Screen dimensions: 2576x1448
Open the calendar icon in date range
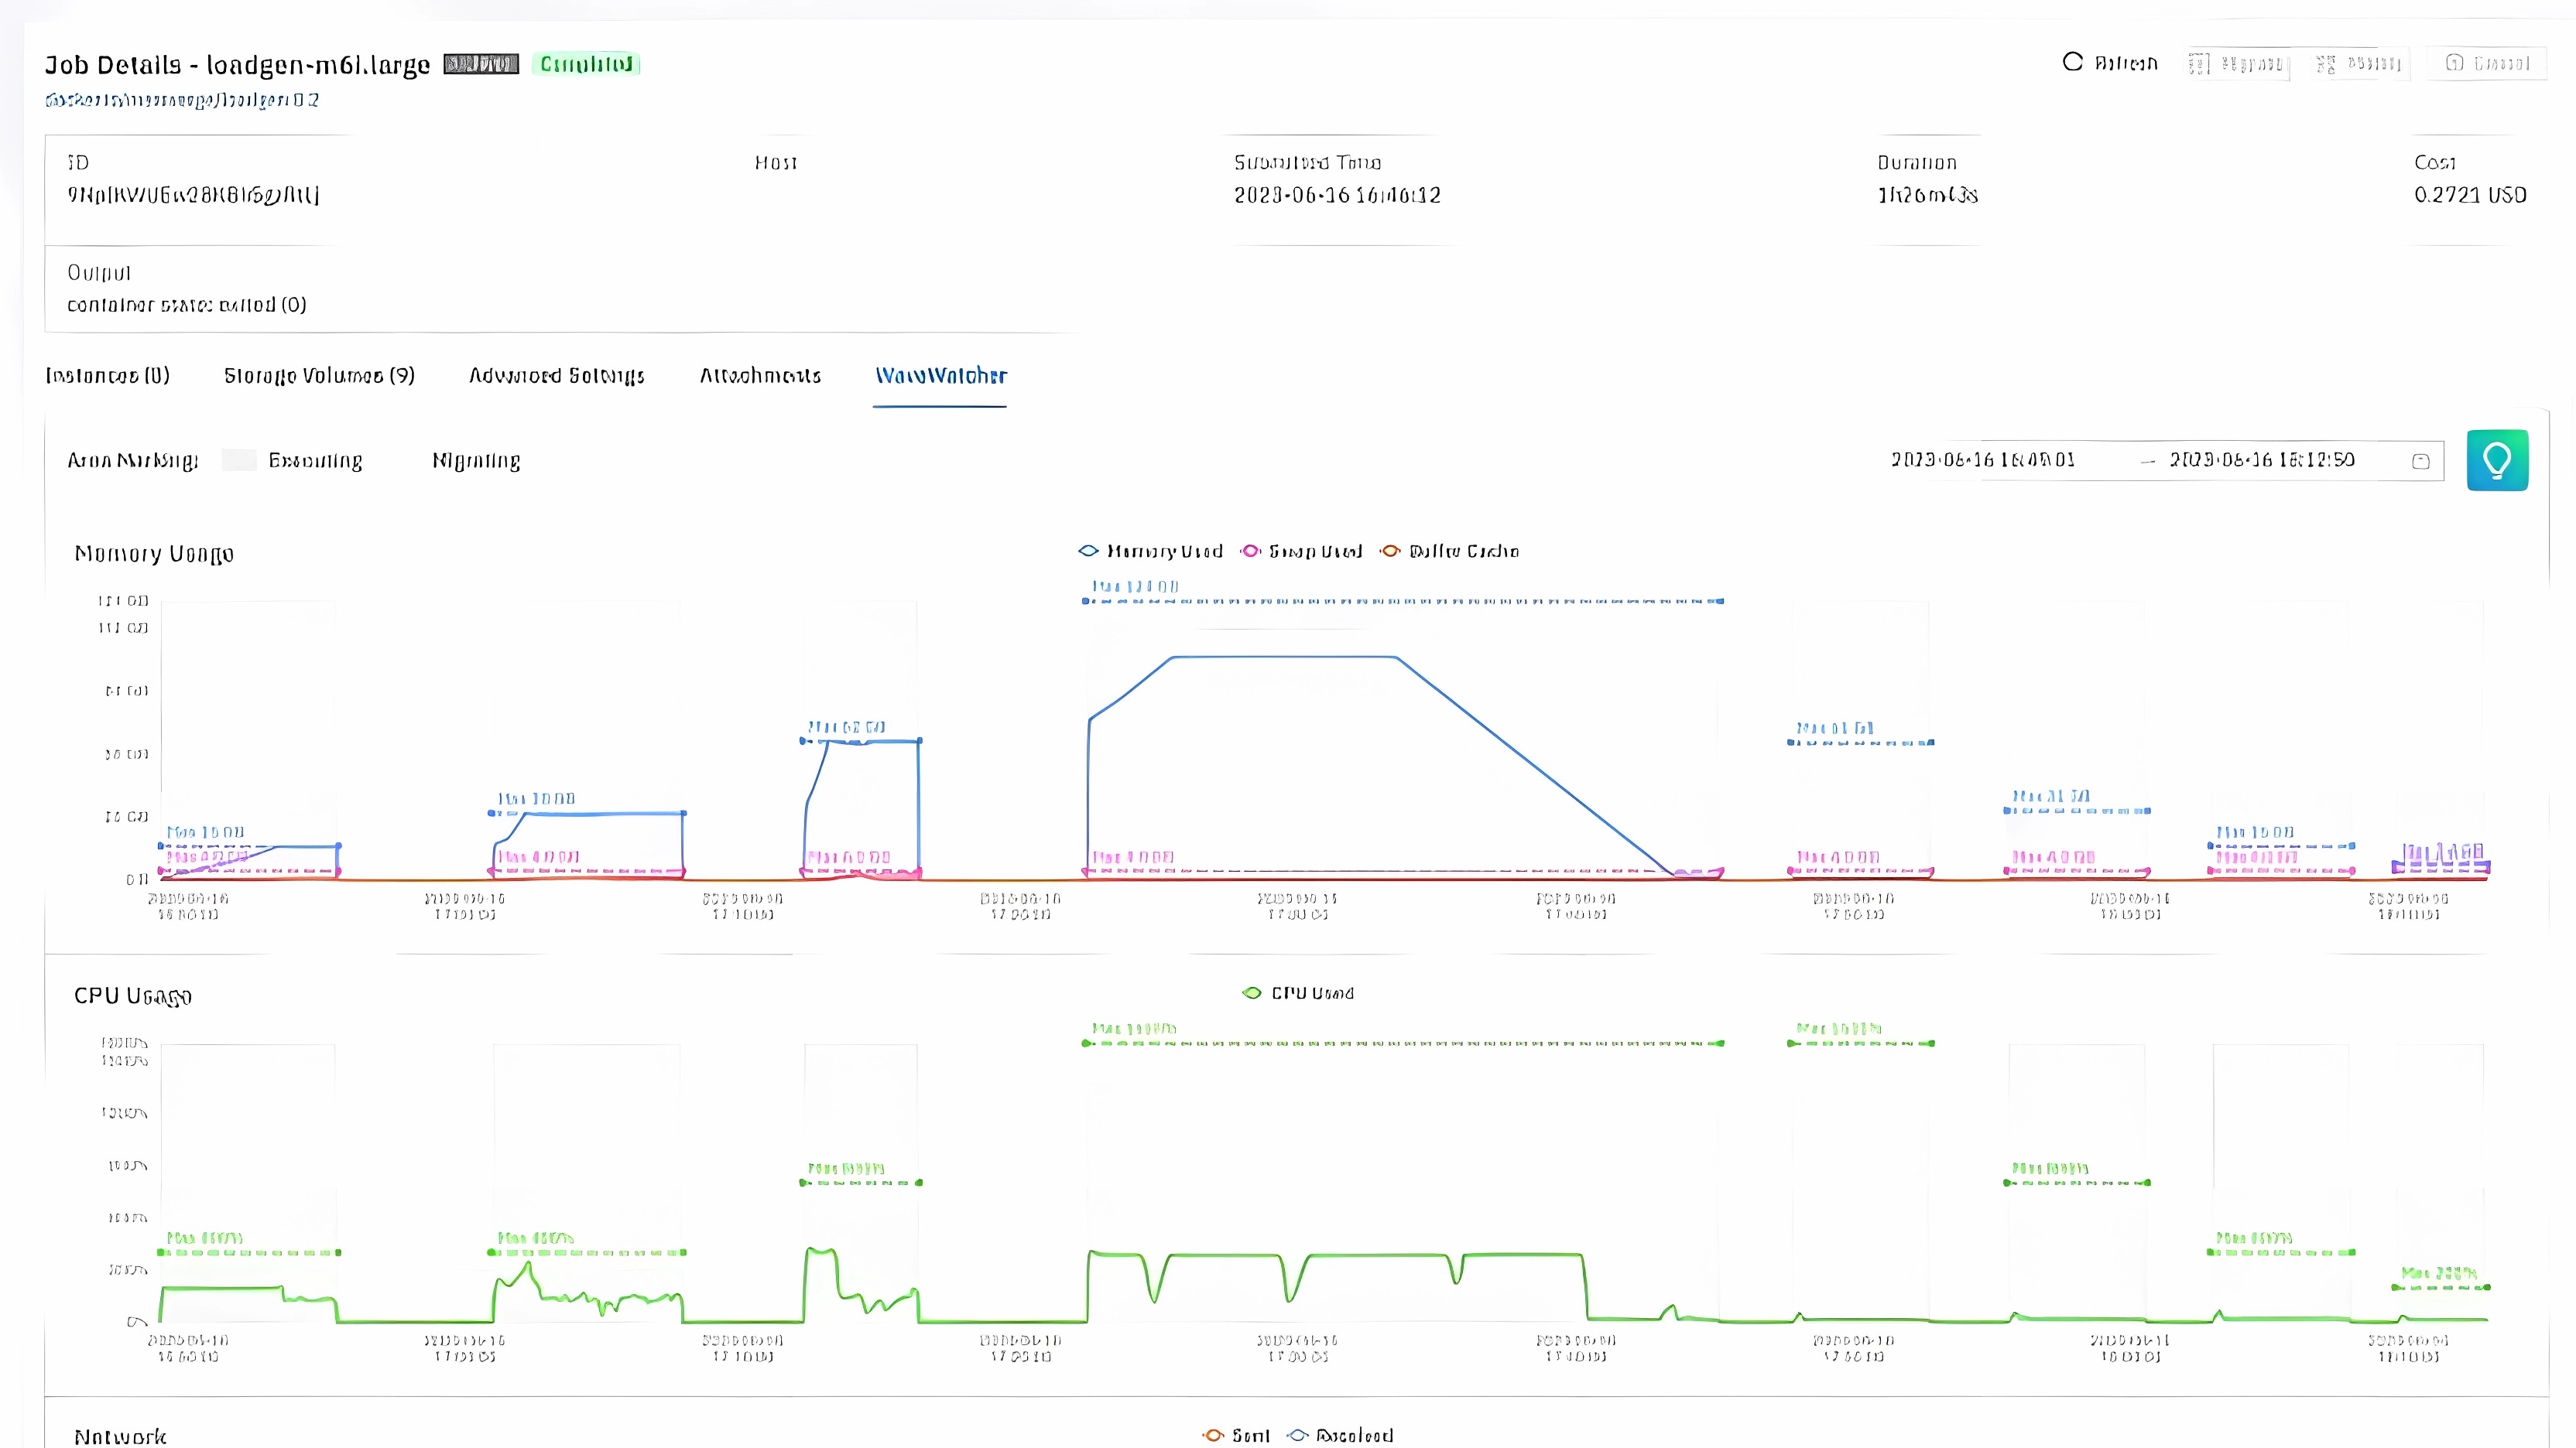click(2421, 461)
